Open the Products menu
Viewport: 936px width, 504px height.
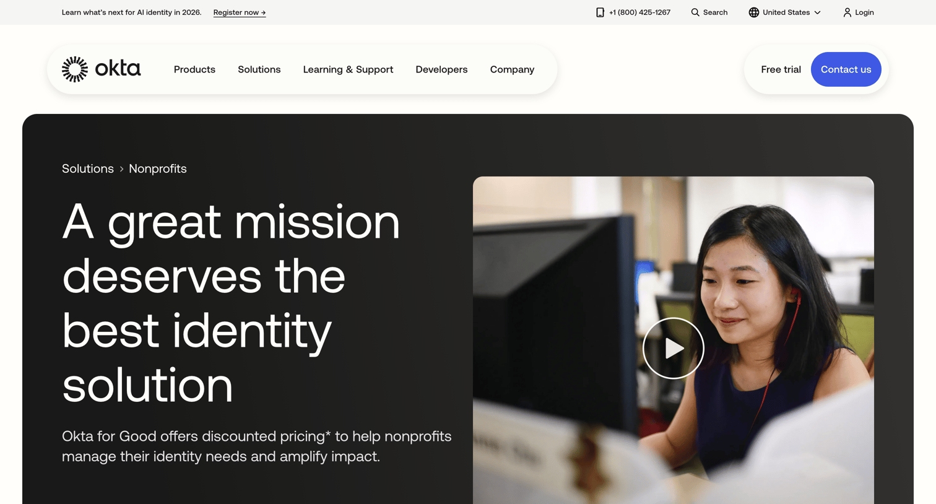point(194,69)
